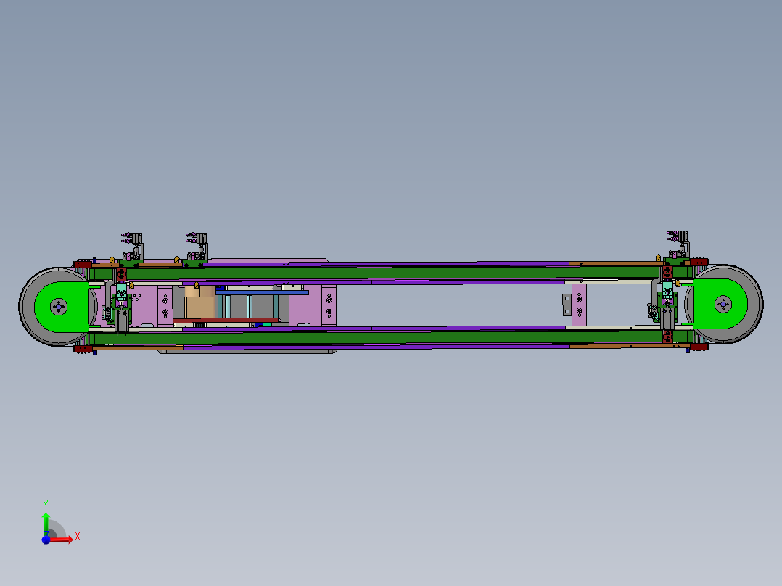
Task: Select the blue Z origin sphere of the triad
Action: (46, 540)
